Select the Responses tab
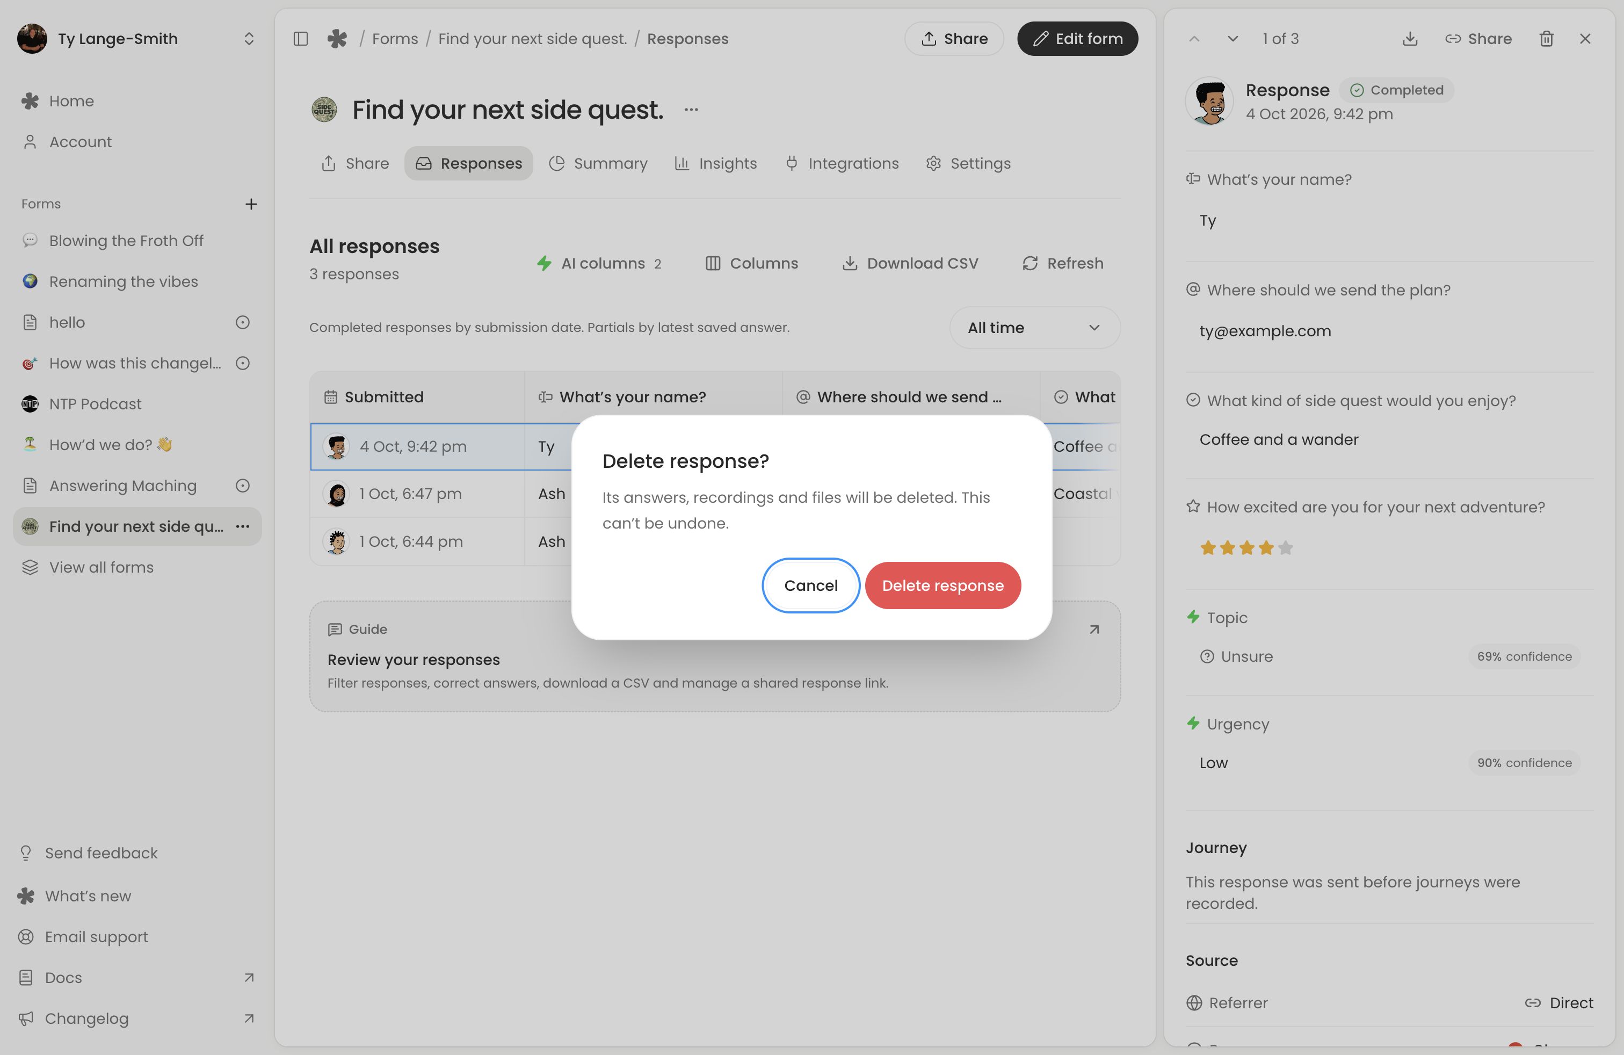The width and height of the screenshot is (1624, 1055). point(469,163)
